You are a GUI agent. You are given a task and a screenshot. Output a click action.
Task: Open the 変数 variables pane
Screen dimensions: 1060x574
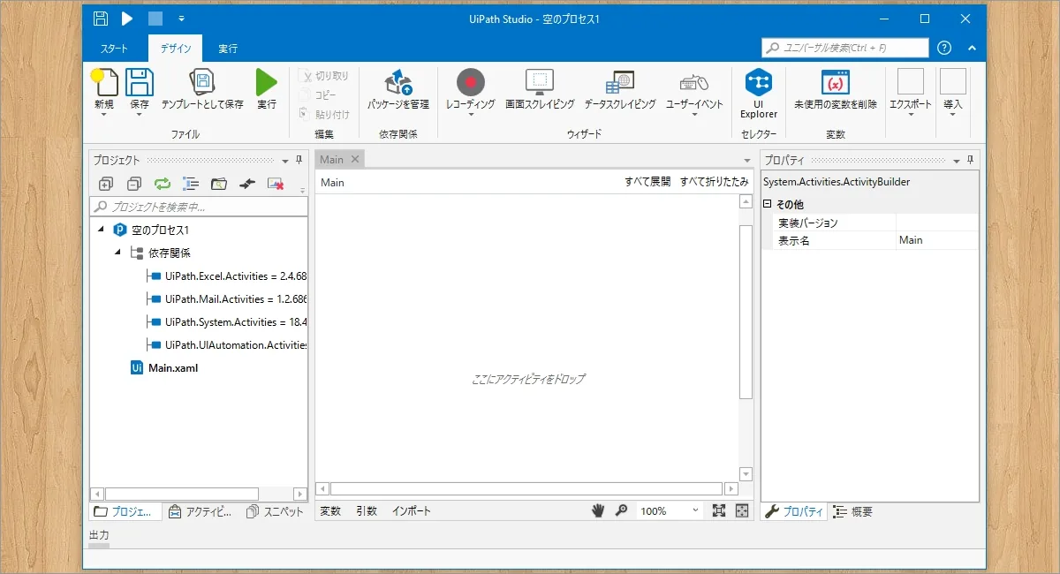(x=330, y=511)
